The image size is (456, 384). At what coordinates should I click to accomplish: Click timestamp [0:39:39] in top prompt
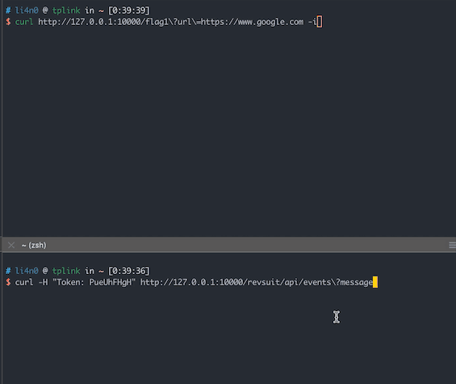pos(129,11)
